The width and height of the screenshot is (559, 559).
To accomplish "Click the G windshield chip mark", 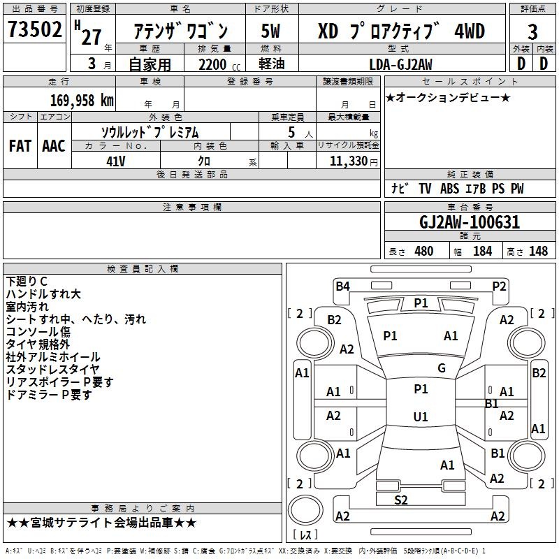I will [x=441, y=368].
